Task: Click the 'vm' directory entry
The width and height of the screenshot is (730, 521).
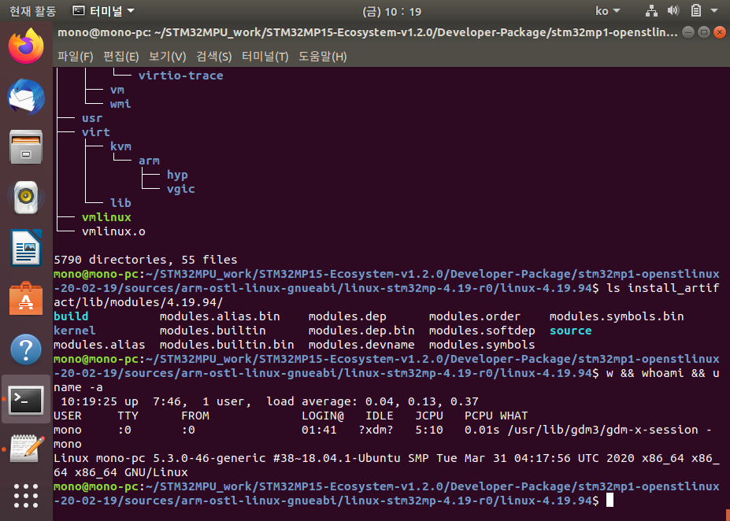Action: pyautogui.click(x=117, y=90)
